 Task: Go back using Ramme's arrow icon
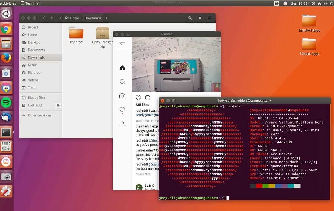point(122,43)
